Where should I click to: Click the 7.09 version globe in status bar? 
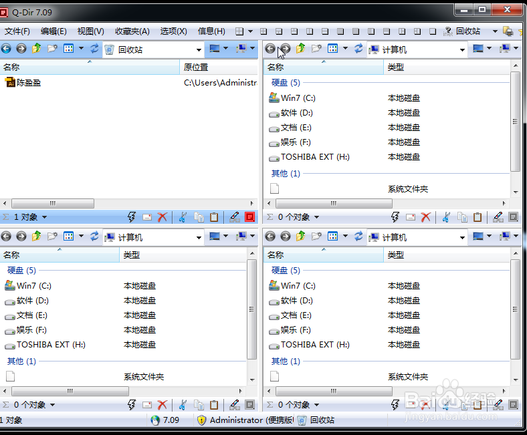(x=155, y=420)
